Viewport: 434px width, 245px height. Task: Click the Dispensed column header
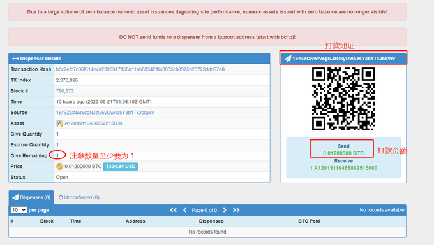(211, 221)
